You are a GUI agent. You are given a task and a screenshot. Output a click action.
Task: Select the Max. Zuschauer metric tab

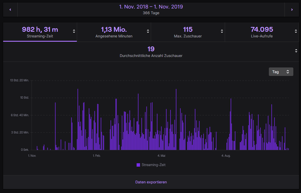(188, 32)
